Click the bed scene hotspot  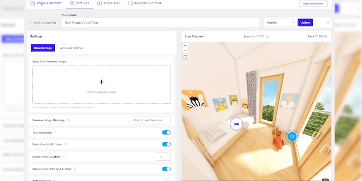[236, 124]
